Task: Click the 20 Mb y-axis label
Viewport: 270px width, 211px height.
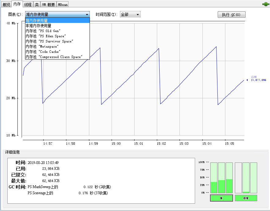Action: (11, 98)
